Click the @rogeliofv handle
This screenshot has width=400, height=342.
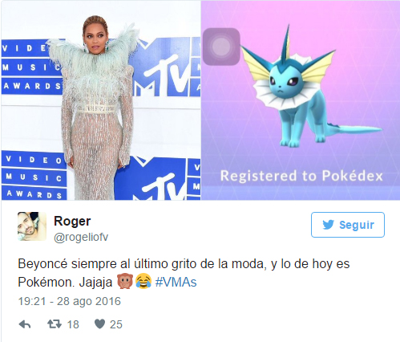click(81, 237)
